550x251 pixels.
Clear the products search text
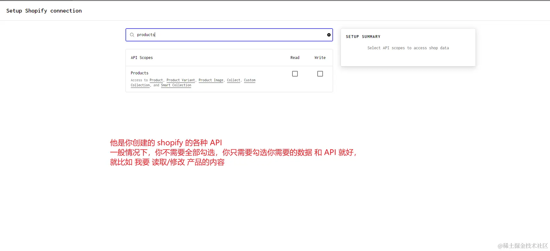[x=329, y=35]
